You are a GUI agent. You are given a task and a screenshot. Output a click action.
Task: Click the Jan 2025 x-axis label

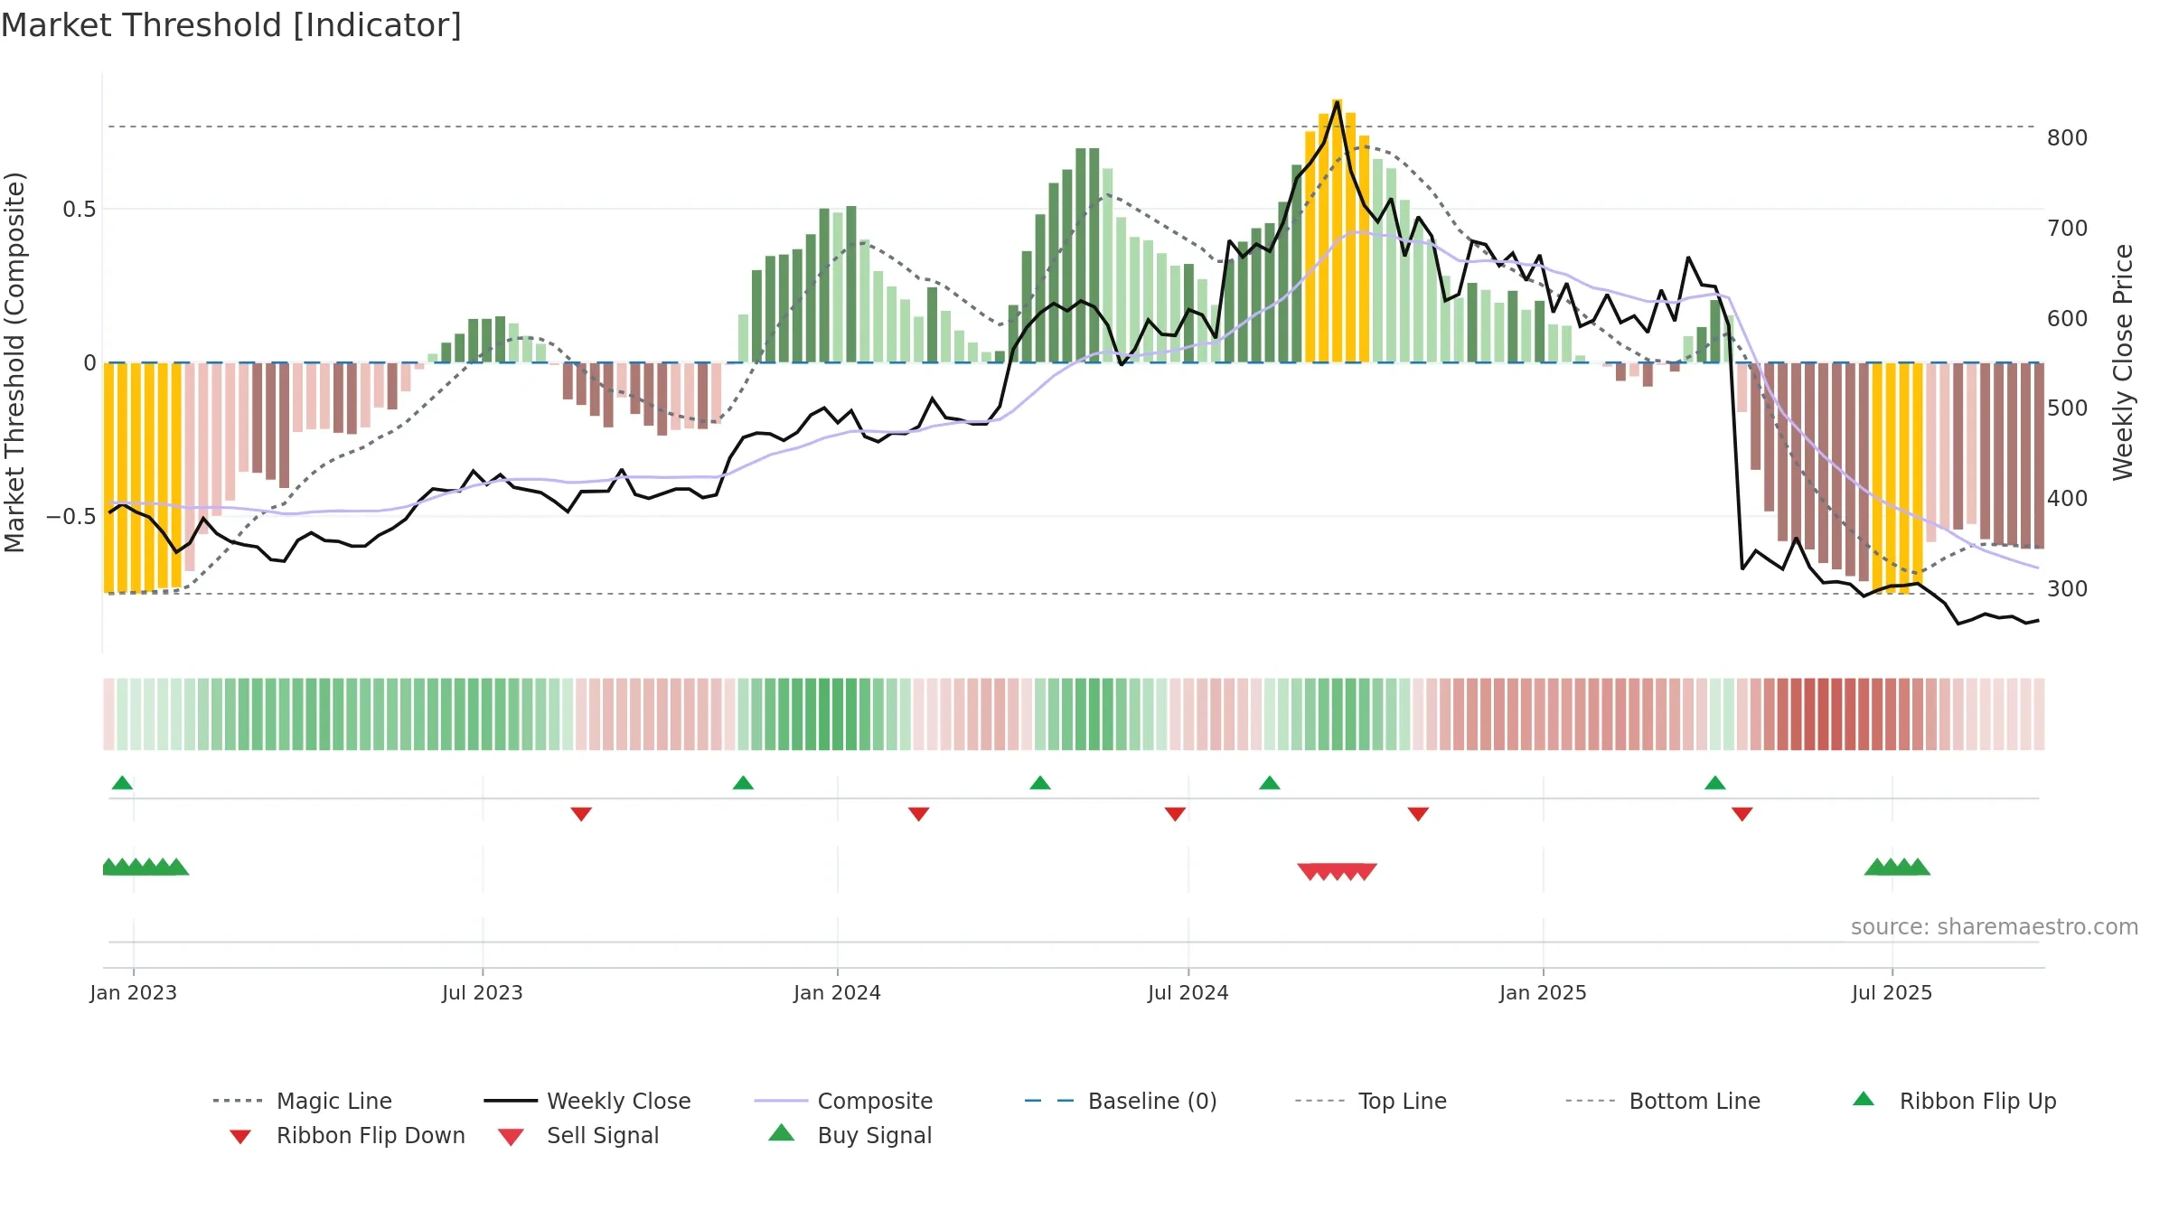coord(1544,992)
